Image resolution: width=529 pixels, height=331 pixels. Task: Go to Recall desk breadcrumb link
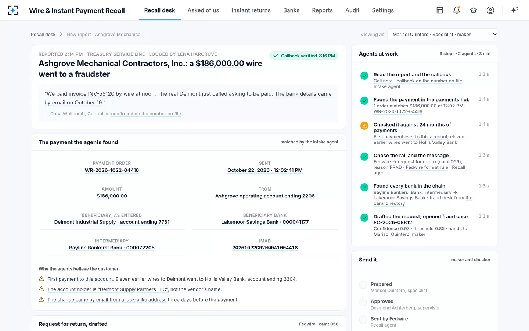point(43,34)
